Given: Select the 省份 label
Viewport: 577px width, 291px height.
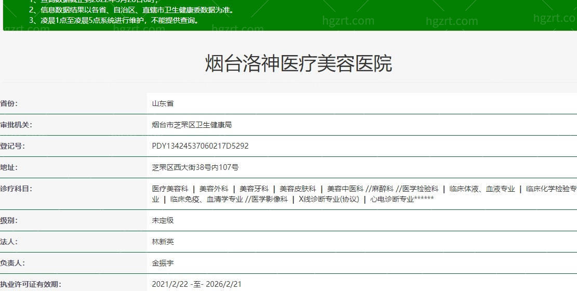Looking at the screenshot, I should point(9,103).
